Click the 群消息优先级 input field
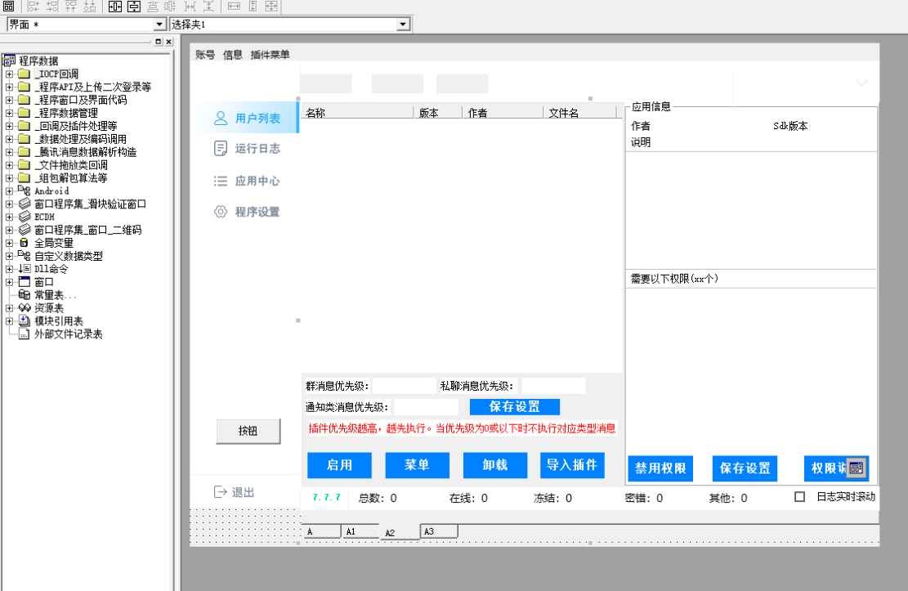 pyautogui.click(x=404, y=386)
